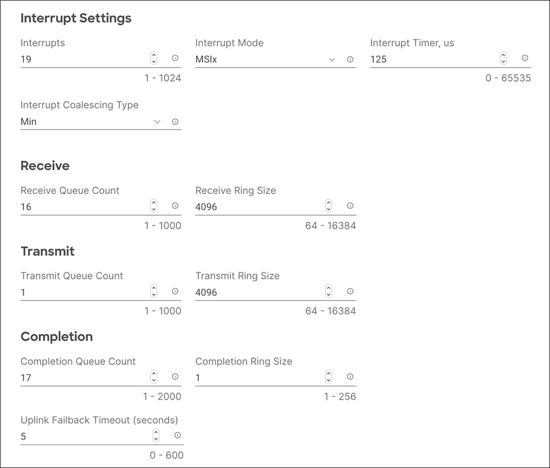Viewport: 550px width, 468px height.
Task: Open the Min coalescing type selection chevron
Action: [x=157, y=121]
